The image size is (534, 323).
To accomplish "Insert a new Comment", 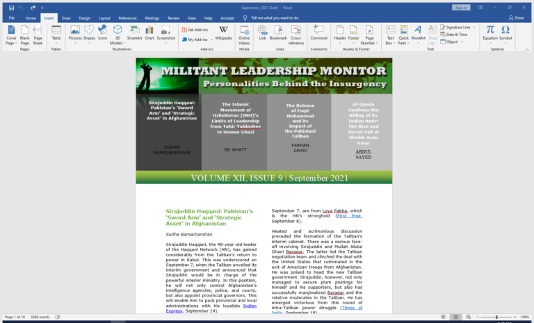I will [x=318, y=33].
